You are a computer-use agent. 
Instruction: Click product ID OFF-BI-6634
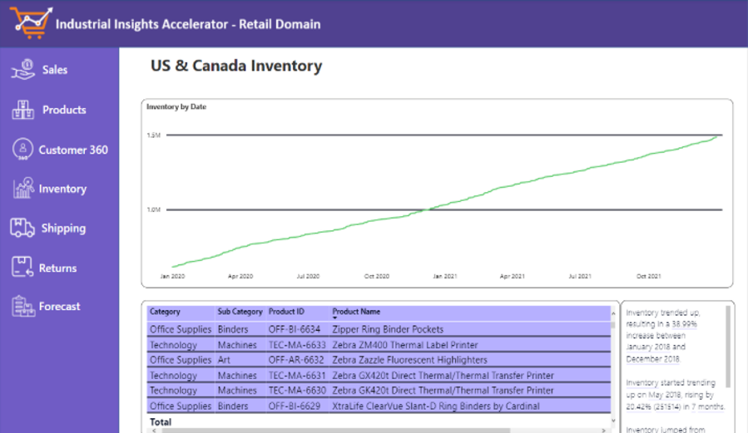pos(295,329)
